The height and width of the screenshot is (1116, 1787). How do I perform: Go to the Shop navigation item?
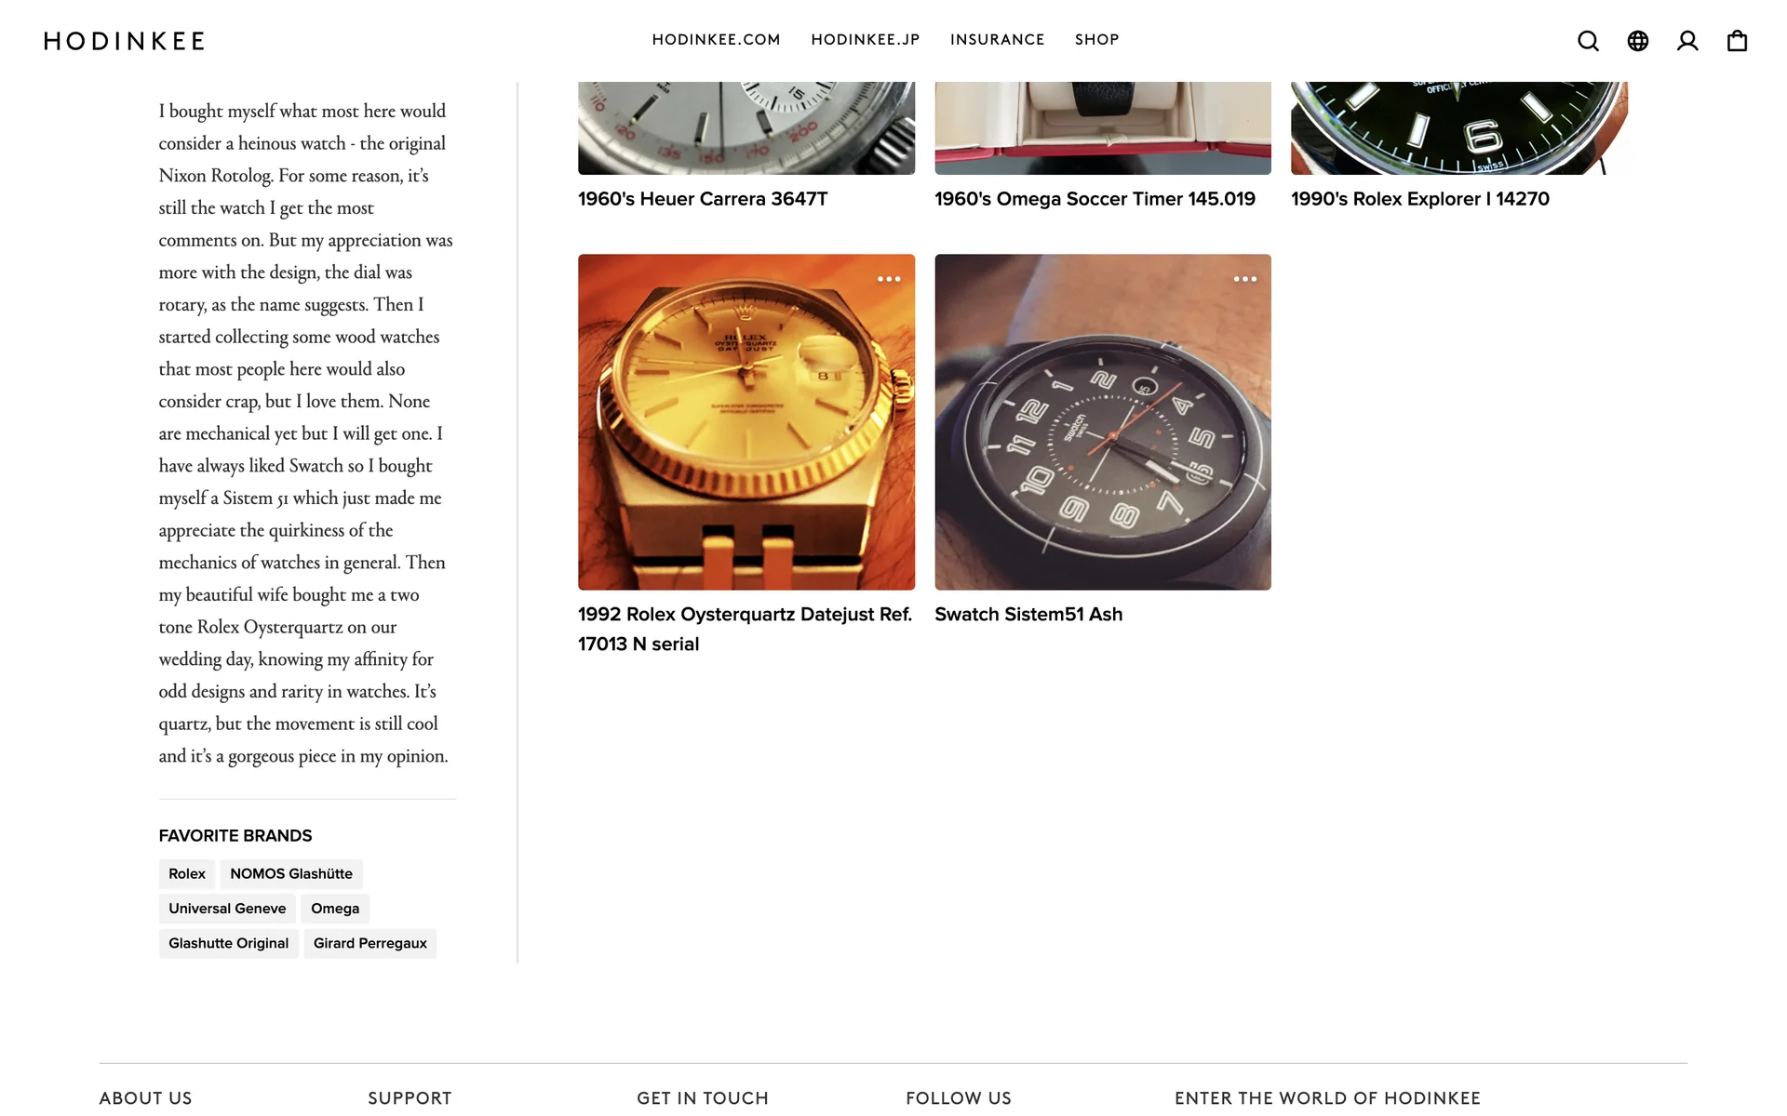(1096, 40)
